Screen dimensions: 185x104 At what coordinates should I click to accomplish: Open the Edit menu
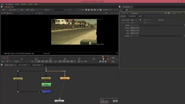click(2, 4)
